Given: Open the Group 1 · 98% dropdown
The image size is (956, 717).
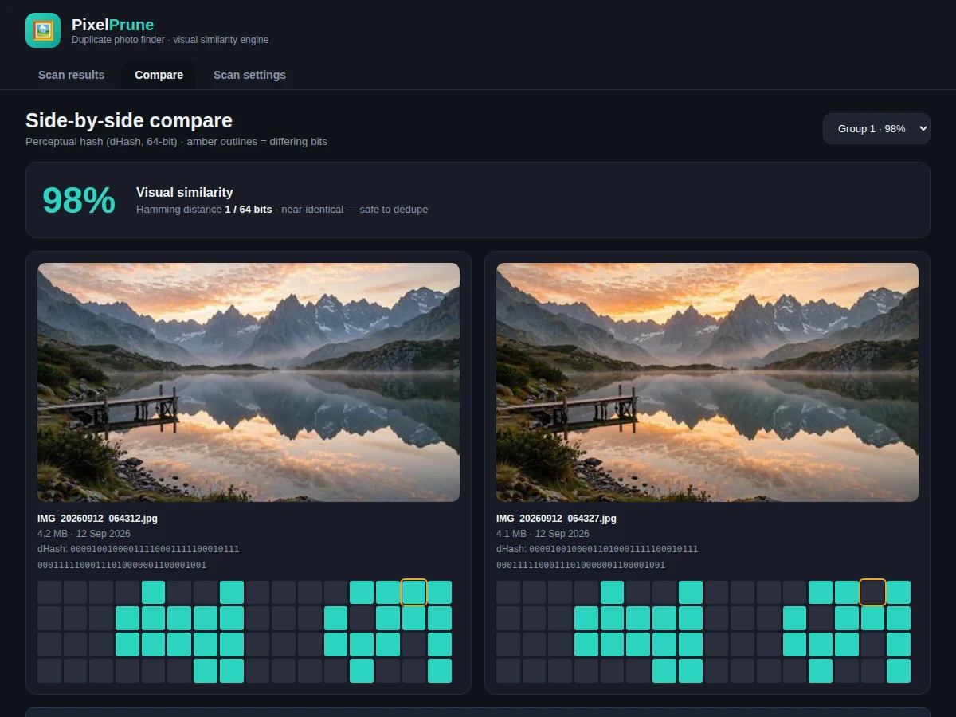Looking at the screenshot, I should [876, 128].
